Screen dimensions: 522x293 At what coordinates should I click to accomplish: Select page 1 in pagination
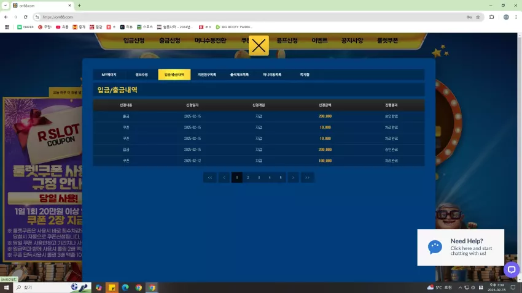pyautogui.click(x=236, y=177)
